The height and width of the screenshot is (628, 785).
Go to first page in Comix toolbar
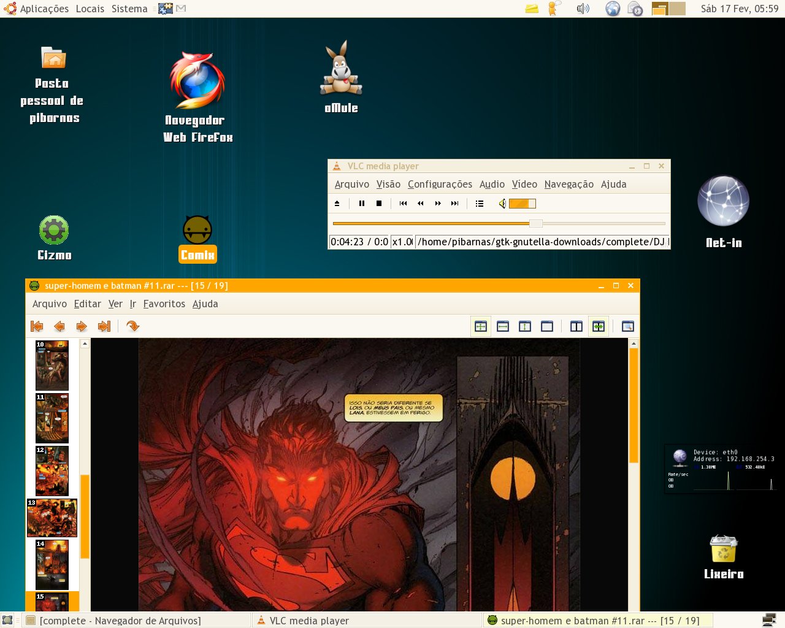click(x=37, y=326)
